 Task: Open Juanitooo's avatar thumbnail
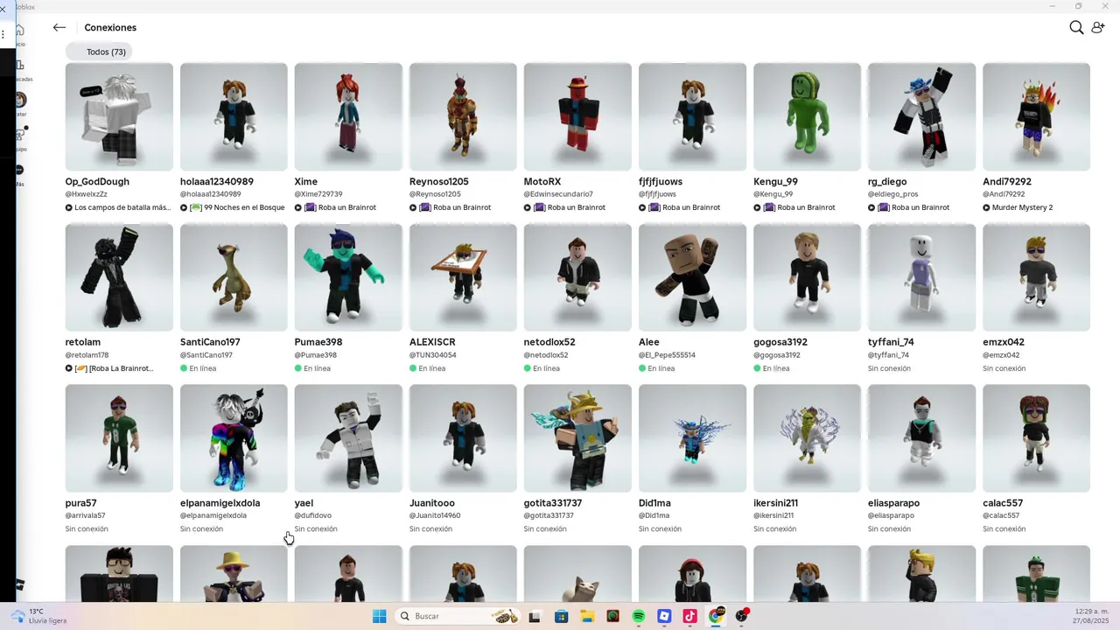coord(463,438)
